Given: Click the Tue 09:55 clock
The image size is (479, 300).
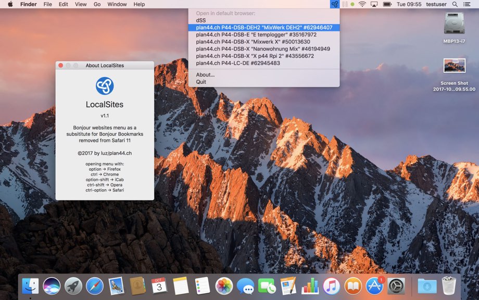Looking at the screenshot, I should [x=409, y=4].
